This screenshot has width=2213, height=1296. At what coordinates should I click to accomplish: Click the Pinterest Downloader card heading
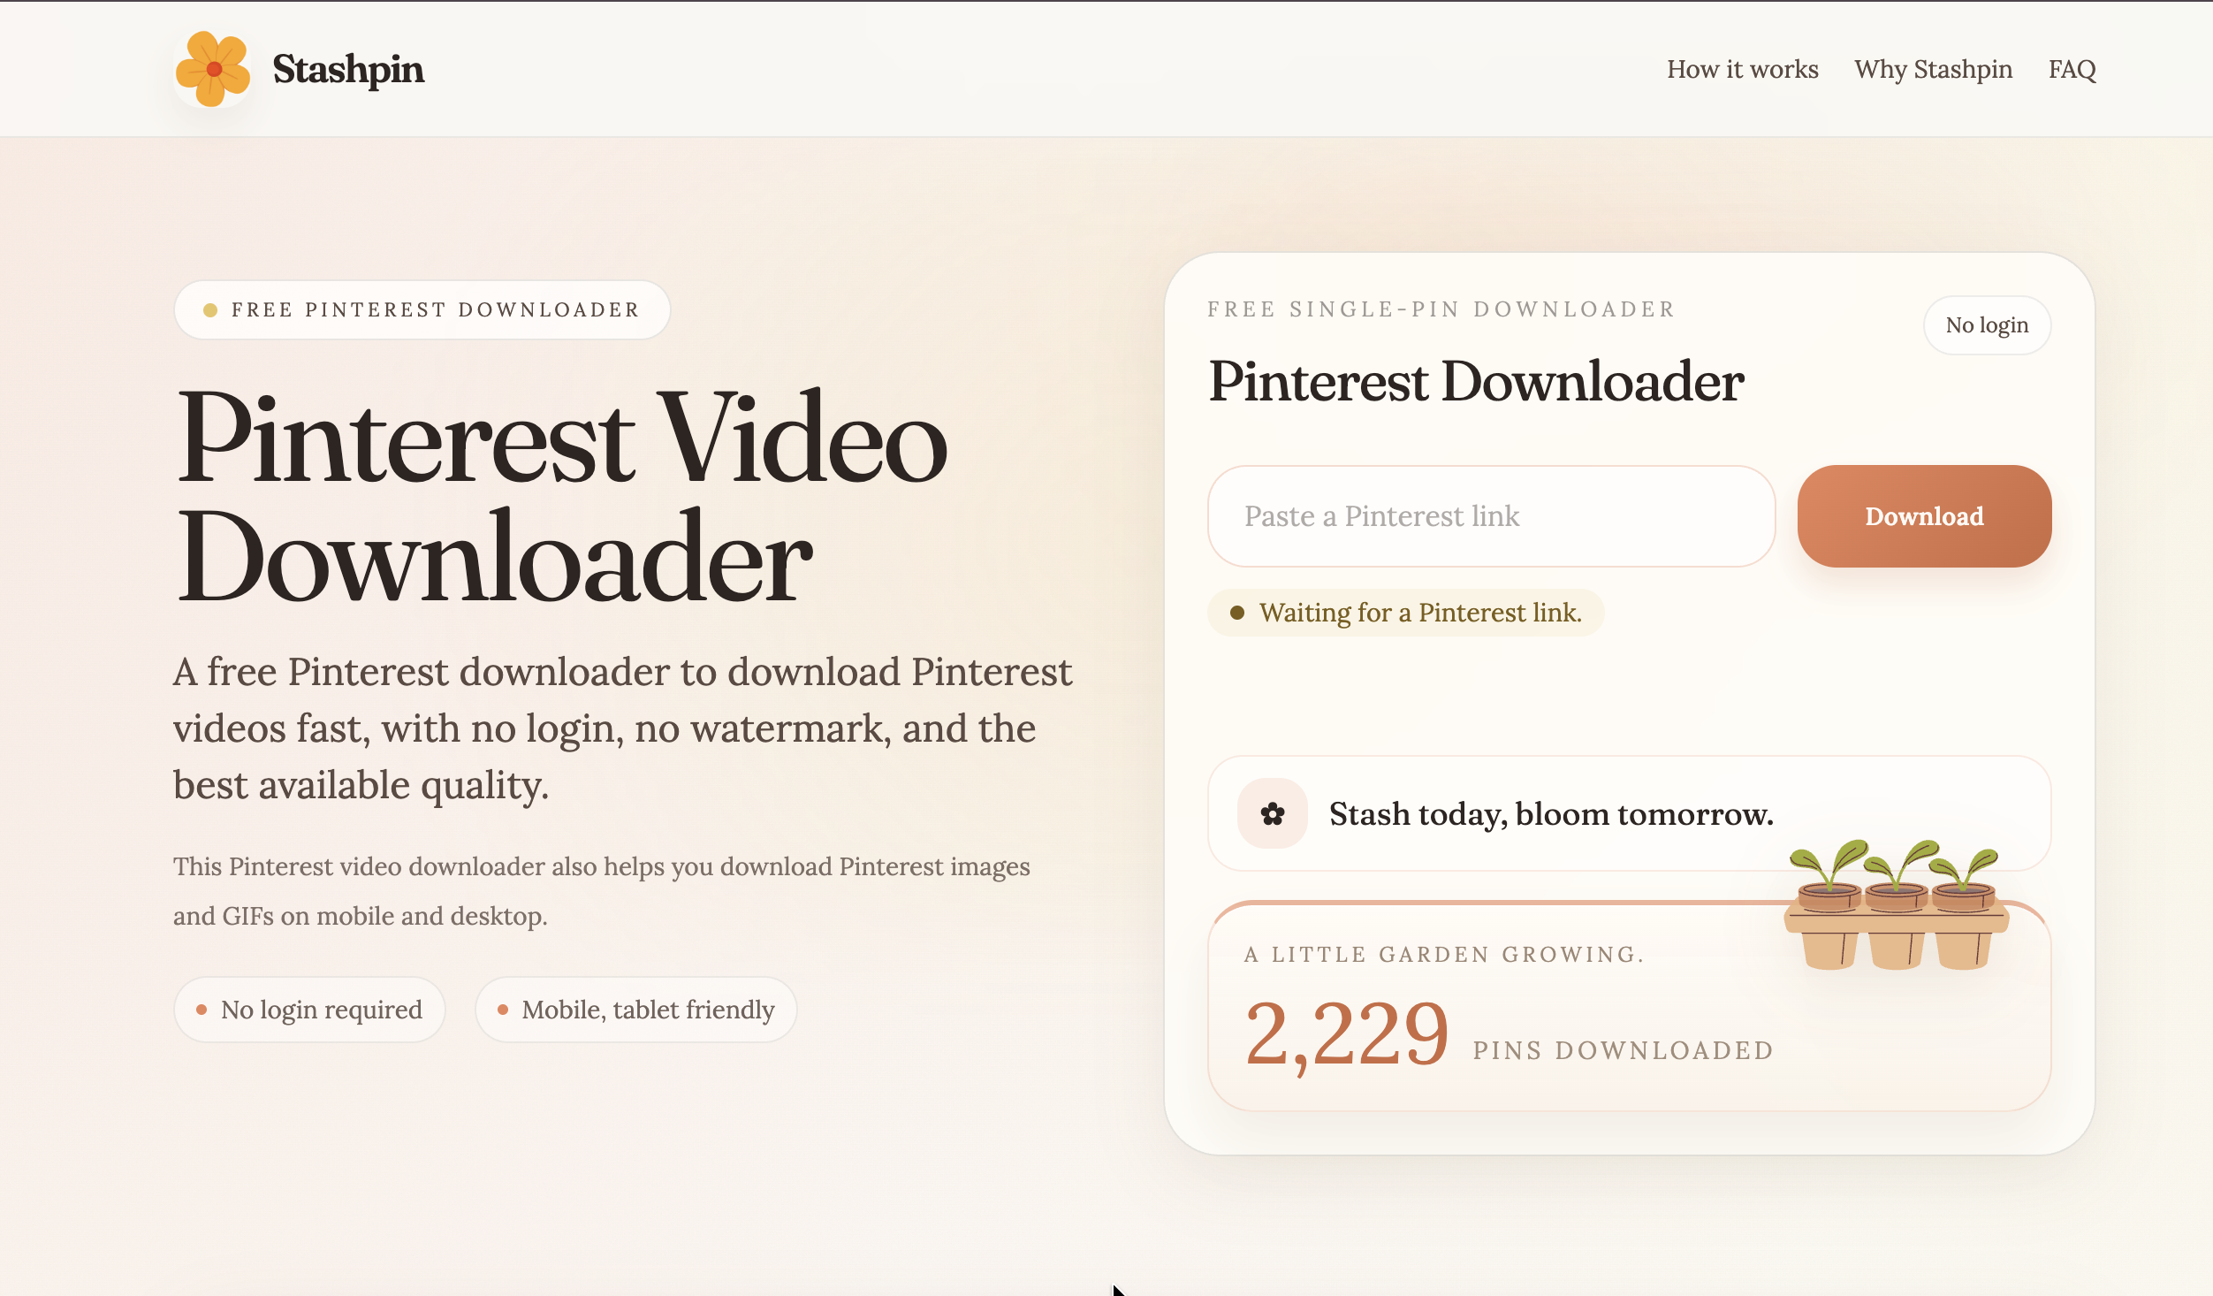[x=1475, y=382]
